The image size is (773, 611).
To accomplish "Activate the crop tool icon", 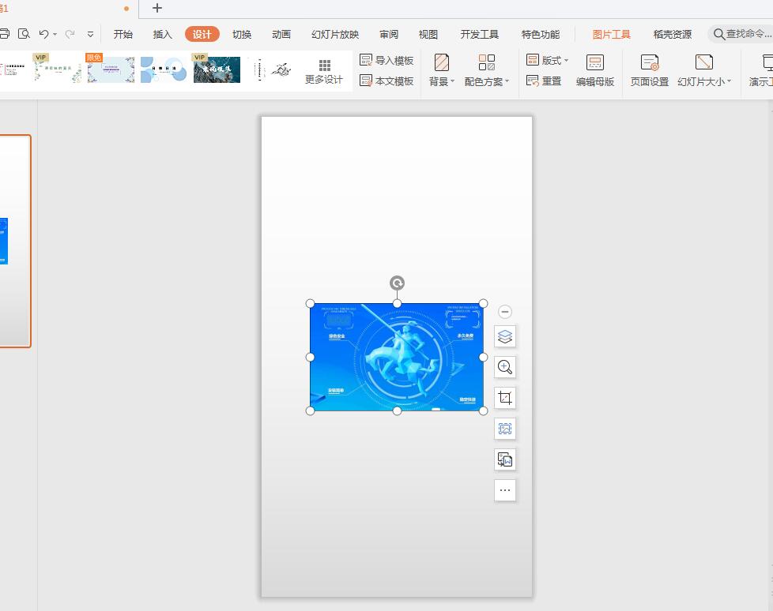I will pyautogui.click(x=505, y=398).
